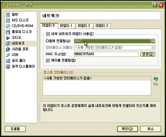Click the 네트워크 page heading text
This screenshot has width=166, height=137.
51,16
